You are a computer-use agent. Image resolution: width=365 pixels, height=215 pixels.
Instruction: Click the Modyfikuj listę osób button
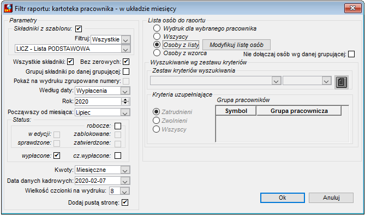(x=236, y=45)
